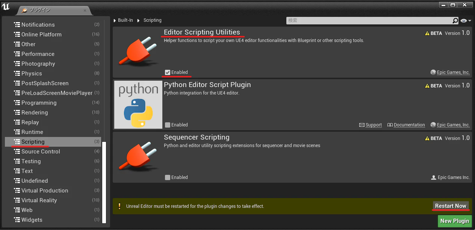Click the category list vertical scrollbar
Screen dimensions: 475x230
[104, 182]
